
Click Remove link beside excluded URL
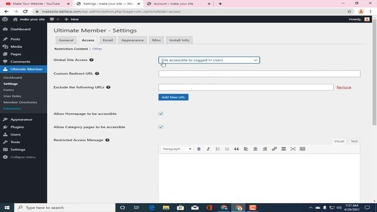click(344, 87)
